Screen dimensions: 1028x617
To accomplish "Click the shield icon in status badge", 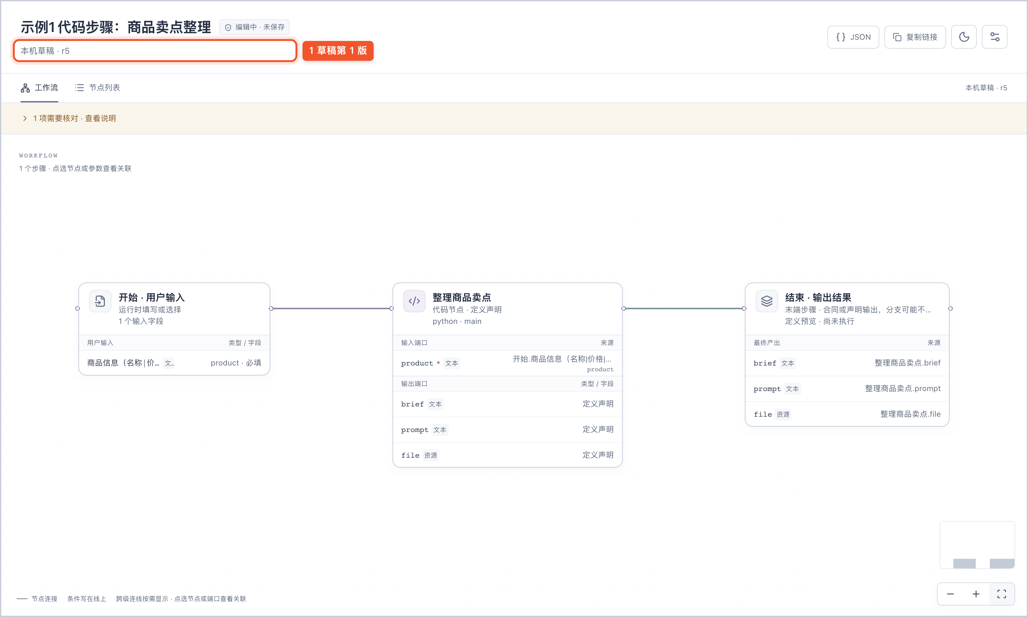I will pos(228,28).
